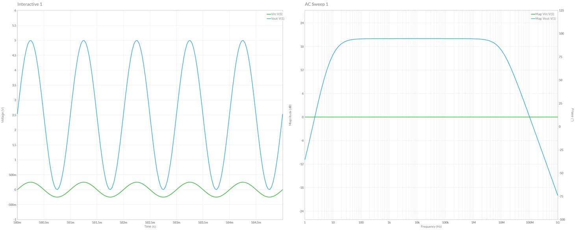Click the 10k tick on frequency axis
Viewport: 575px width, 230px height.
tap(417, 223)
